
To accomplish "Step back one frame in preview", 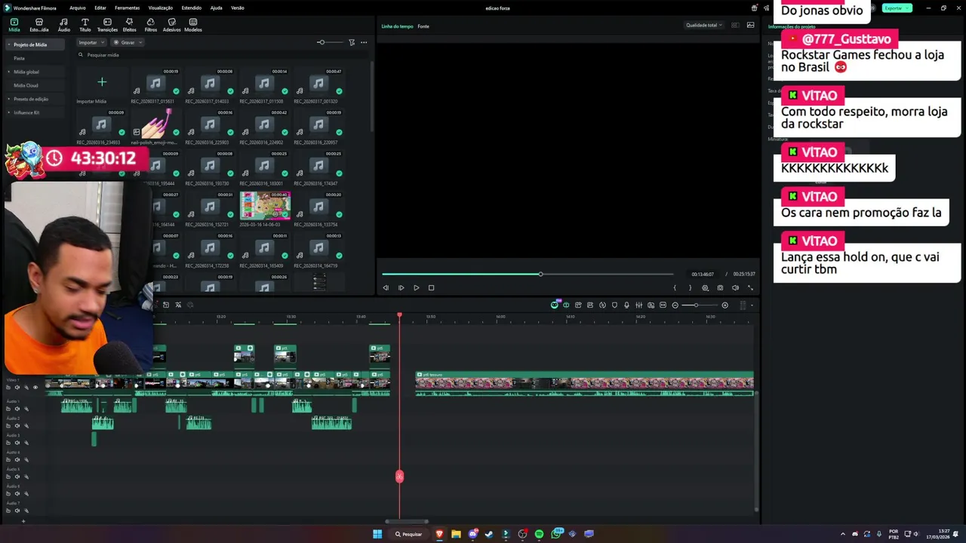I will 386,287.
